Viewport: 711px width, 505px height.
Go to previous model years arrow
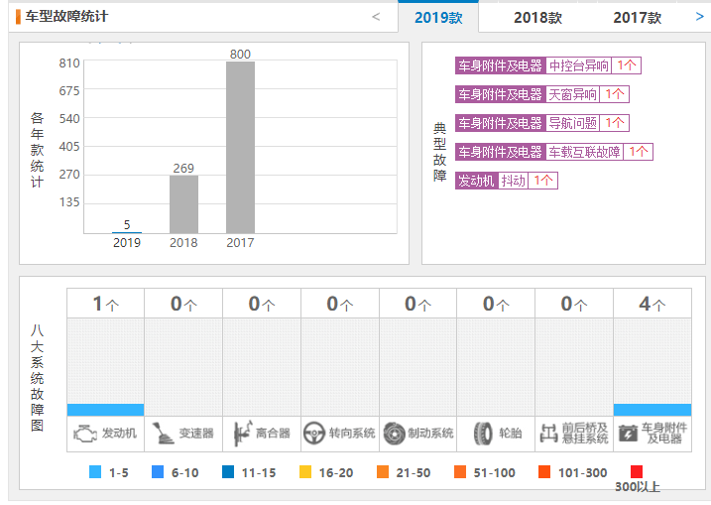(376, 17)
